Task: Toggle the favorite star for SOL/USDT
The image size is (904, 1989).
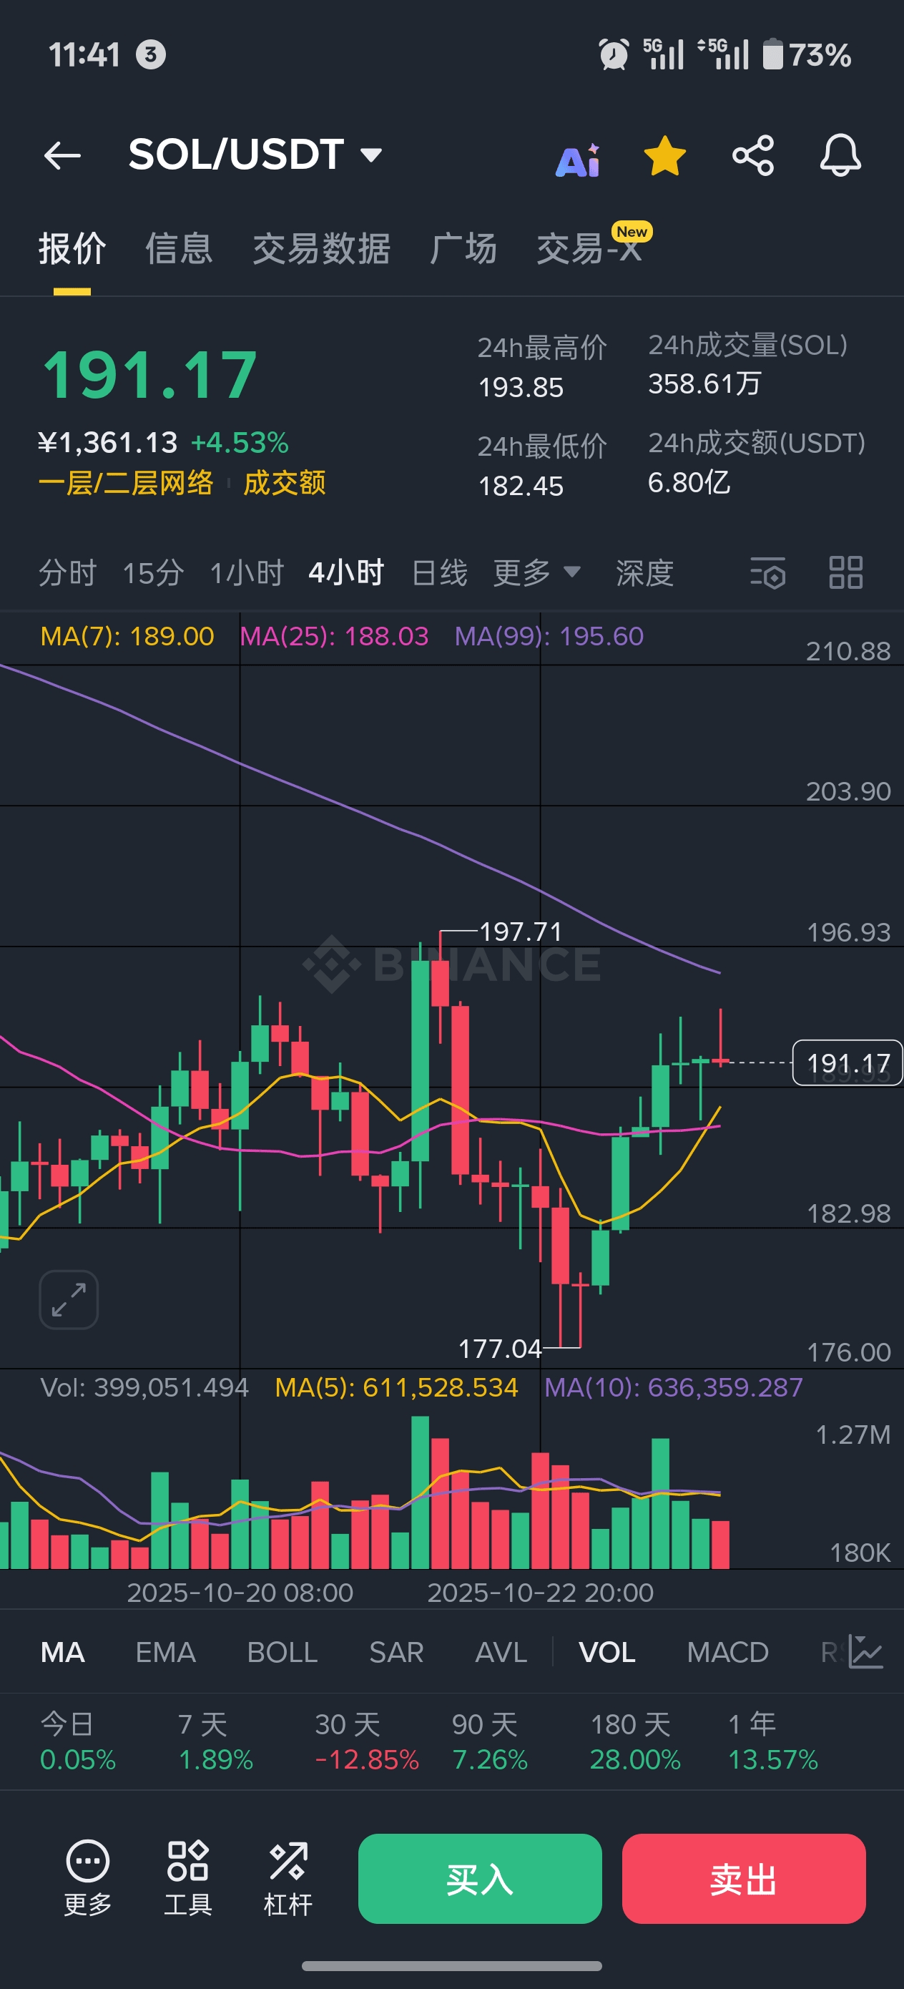Action: coord(664,155)
